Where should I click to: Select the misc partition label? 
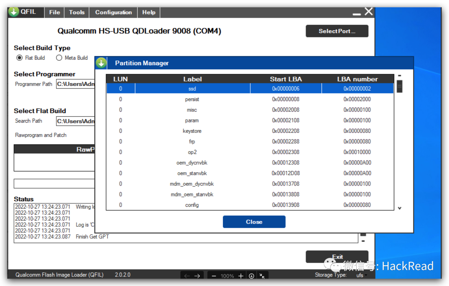point(192,110)
